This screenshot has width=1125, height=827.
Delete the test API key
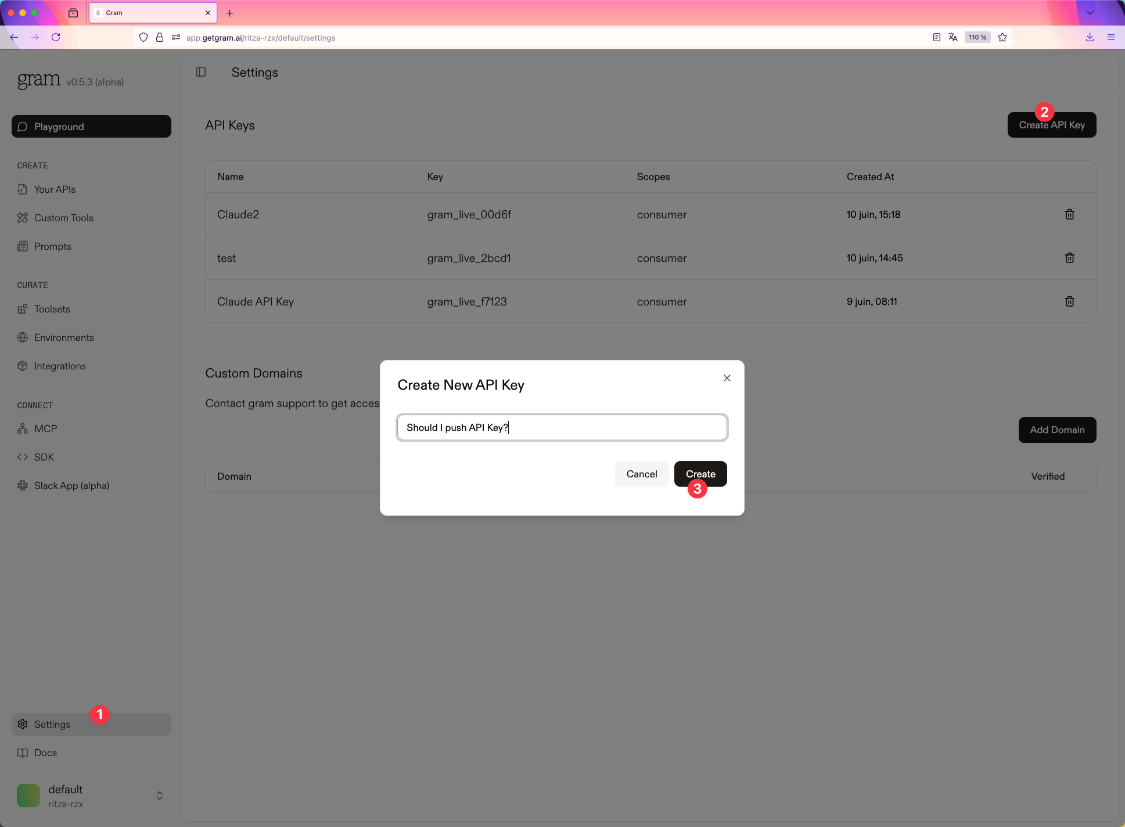tap(1069, 258)
